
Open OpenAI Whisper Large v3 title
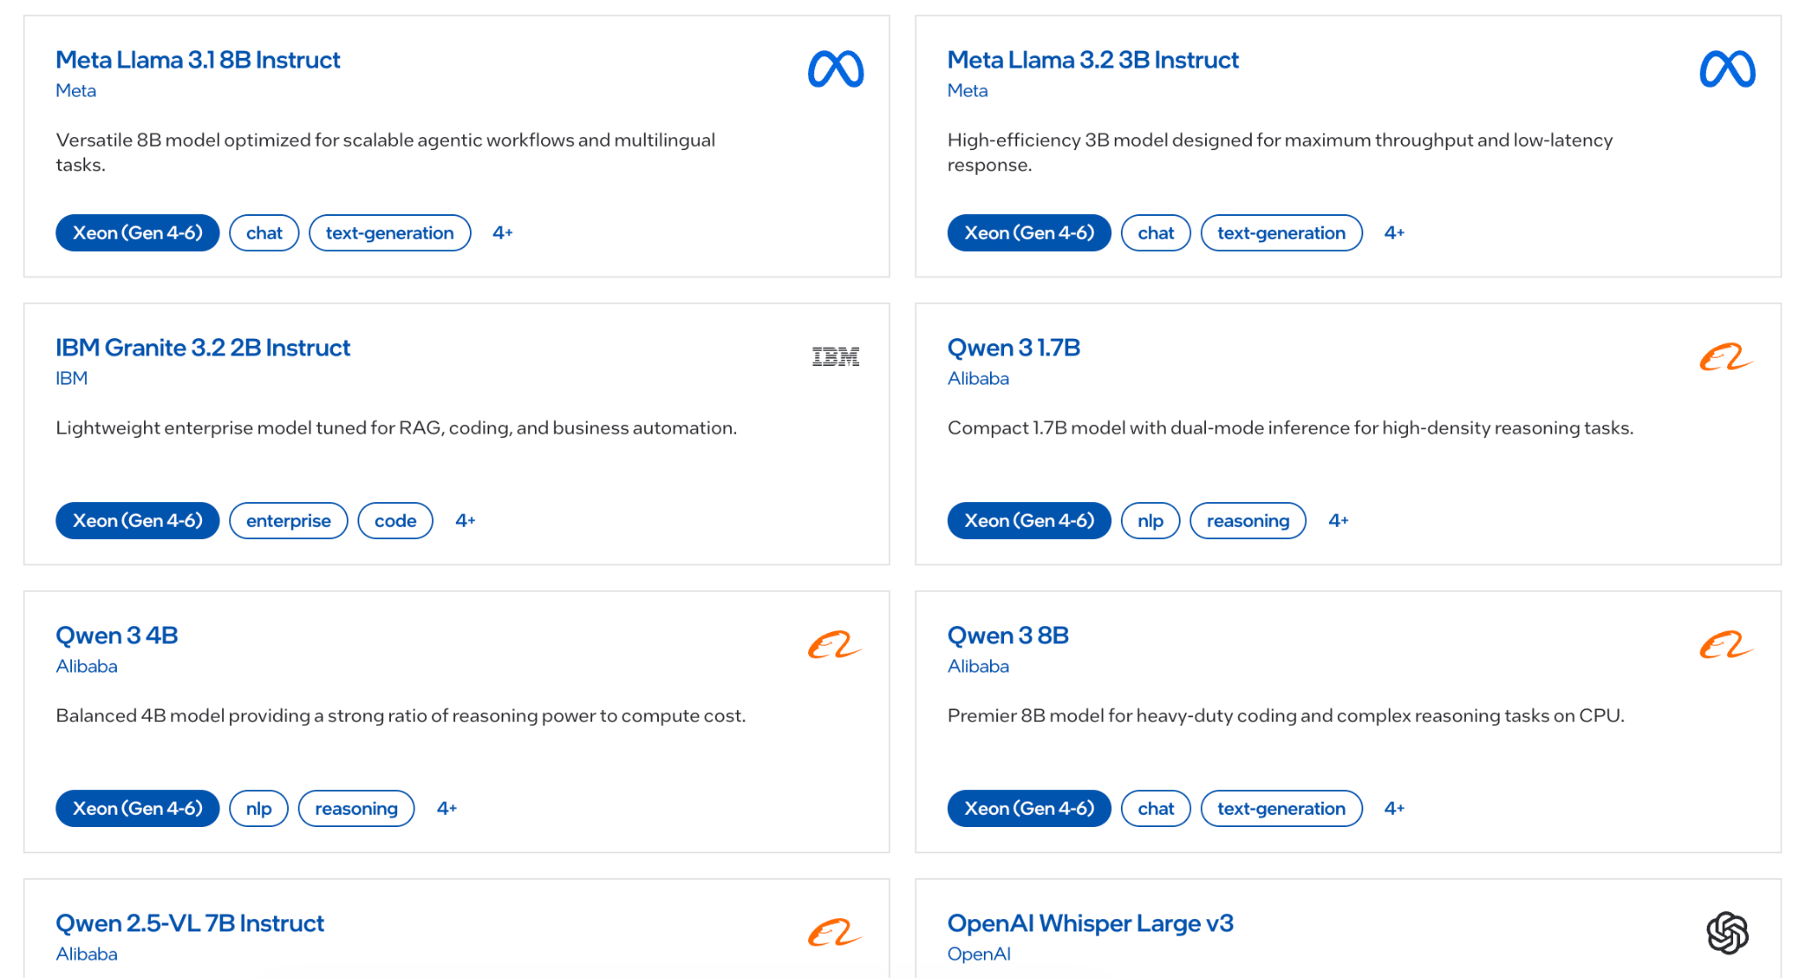[x=1090, y=924]
